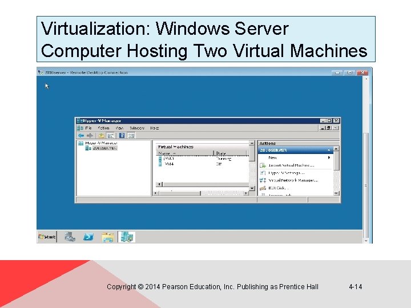The width and height of the screenshot is (411, 308).
Task: Minimize the Hyper-V Manager window
Action: pos(323,121)
